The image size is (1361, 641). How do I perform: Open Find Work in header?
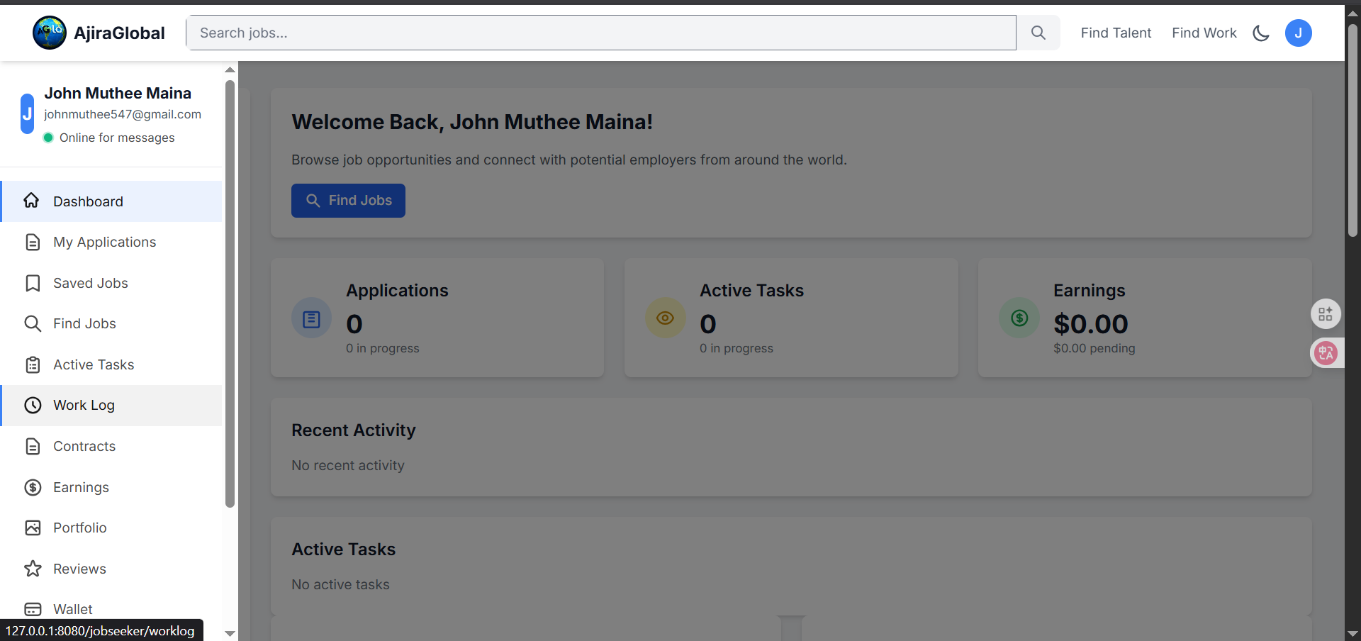coord(1204,33)
